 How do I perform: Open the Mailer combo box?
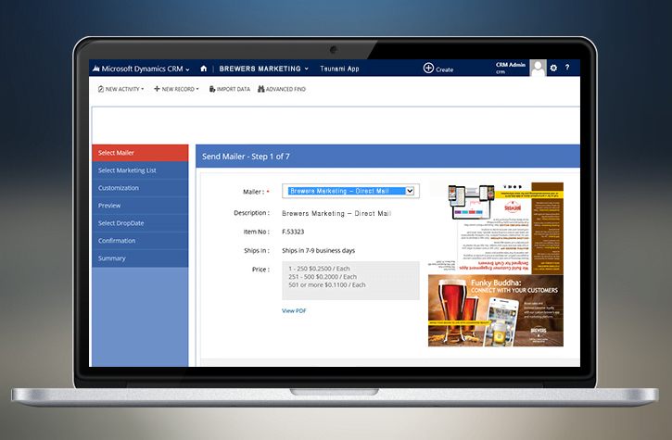pyautogui.click(x=350, y=191)
